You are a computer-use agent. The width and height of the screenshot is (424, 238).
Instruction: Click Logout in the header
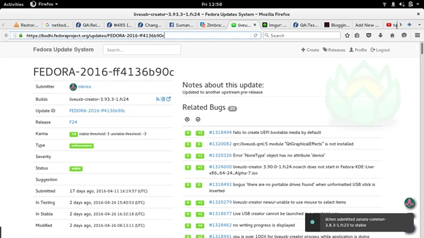(380, 50)
